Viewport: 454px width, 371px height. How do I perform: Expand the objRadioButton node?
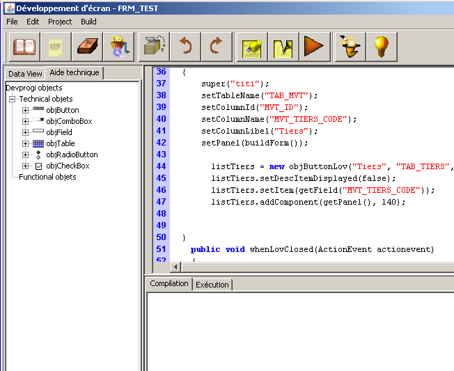[x=26, y=155]
